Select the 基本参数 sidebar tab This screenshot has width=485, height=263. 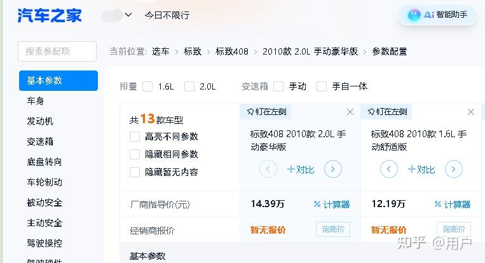pyautogui.click(x=58, y=81)
